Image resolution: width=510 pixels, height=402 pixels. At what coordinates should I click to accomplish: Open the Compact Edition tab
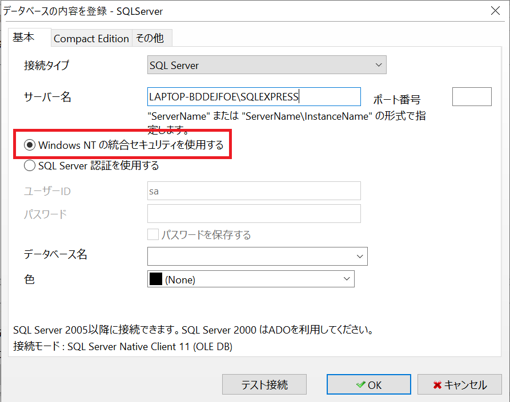coord(91,38)
